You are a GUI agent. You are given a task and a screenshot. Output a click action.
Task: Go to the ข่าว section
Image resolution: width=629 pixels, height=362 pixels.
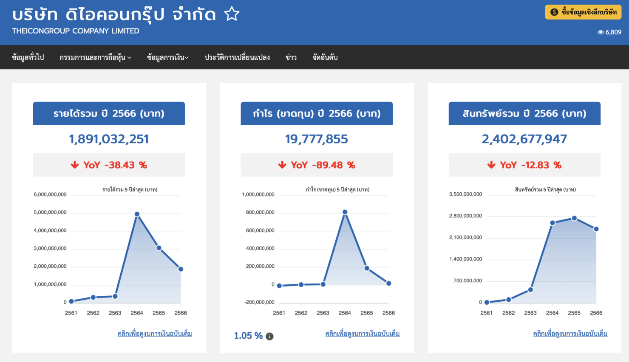[x=291, y=57]
